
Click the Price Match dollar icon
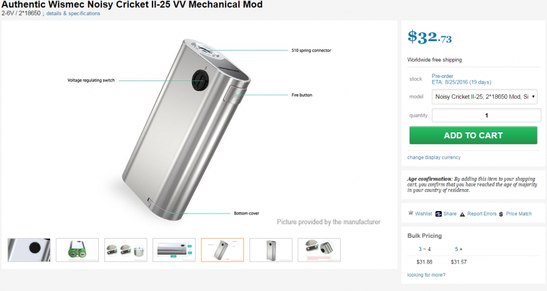501,214
